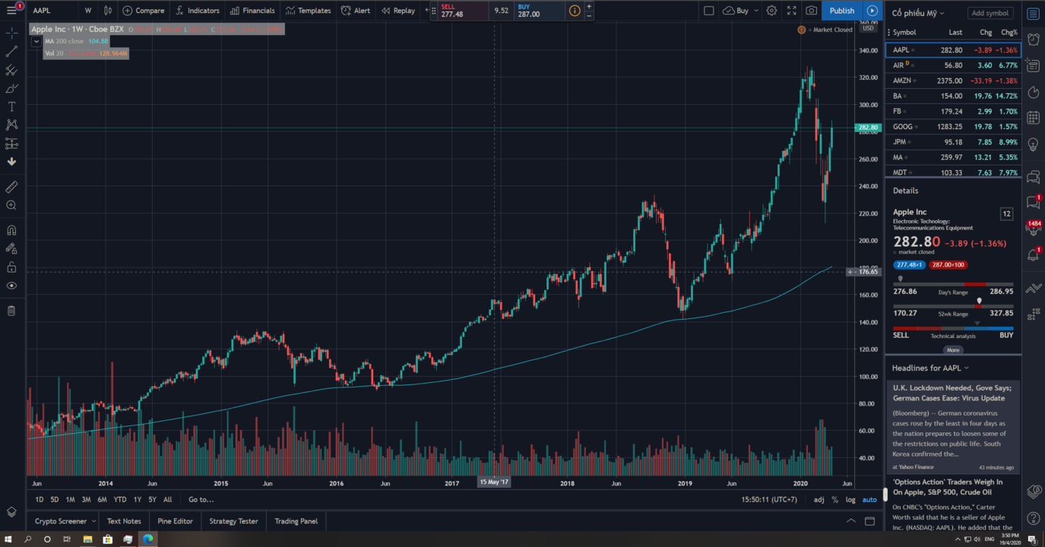Click the SELL 277.48 button

[463, 11]
